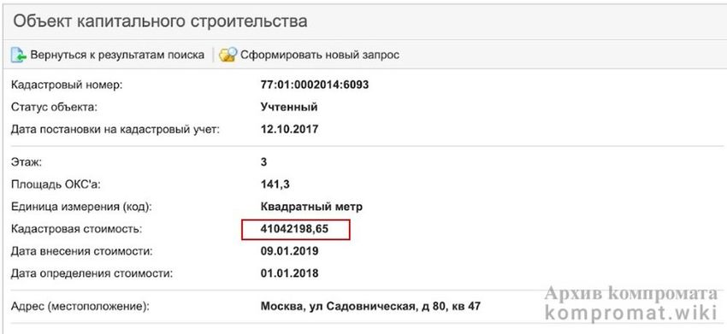Viewport: 727px width, 334px height.
Task: Click the 'Кадастровый номер:' label
Action: pos(67,85)
